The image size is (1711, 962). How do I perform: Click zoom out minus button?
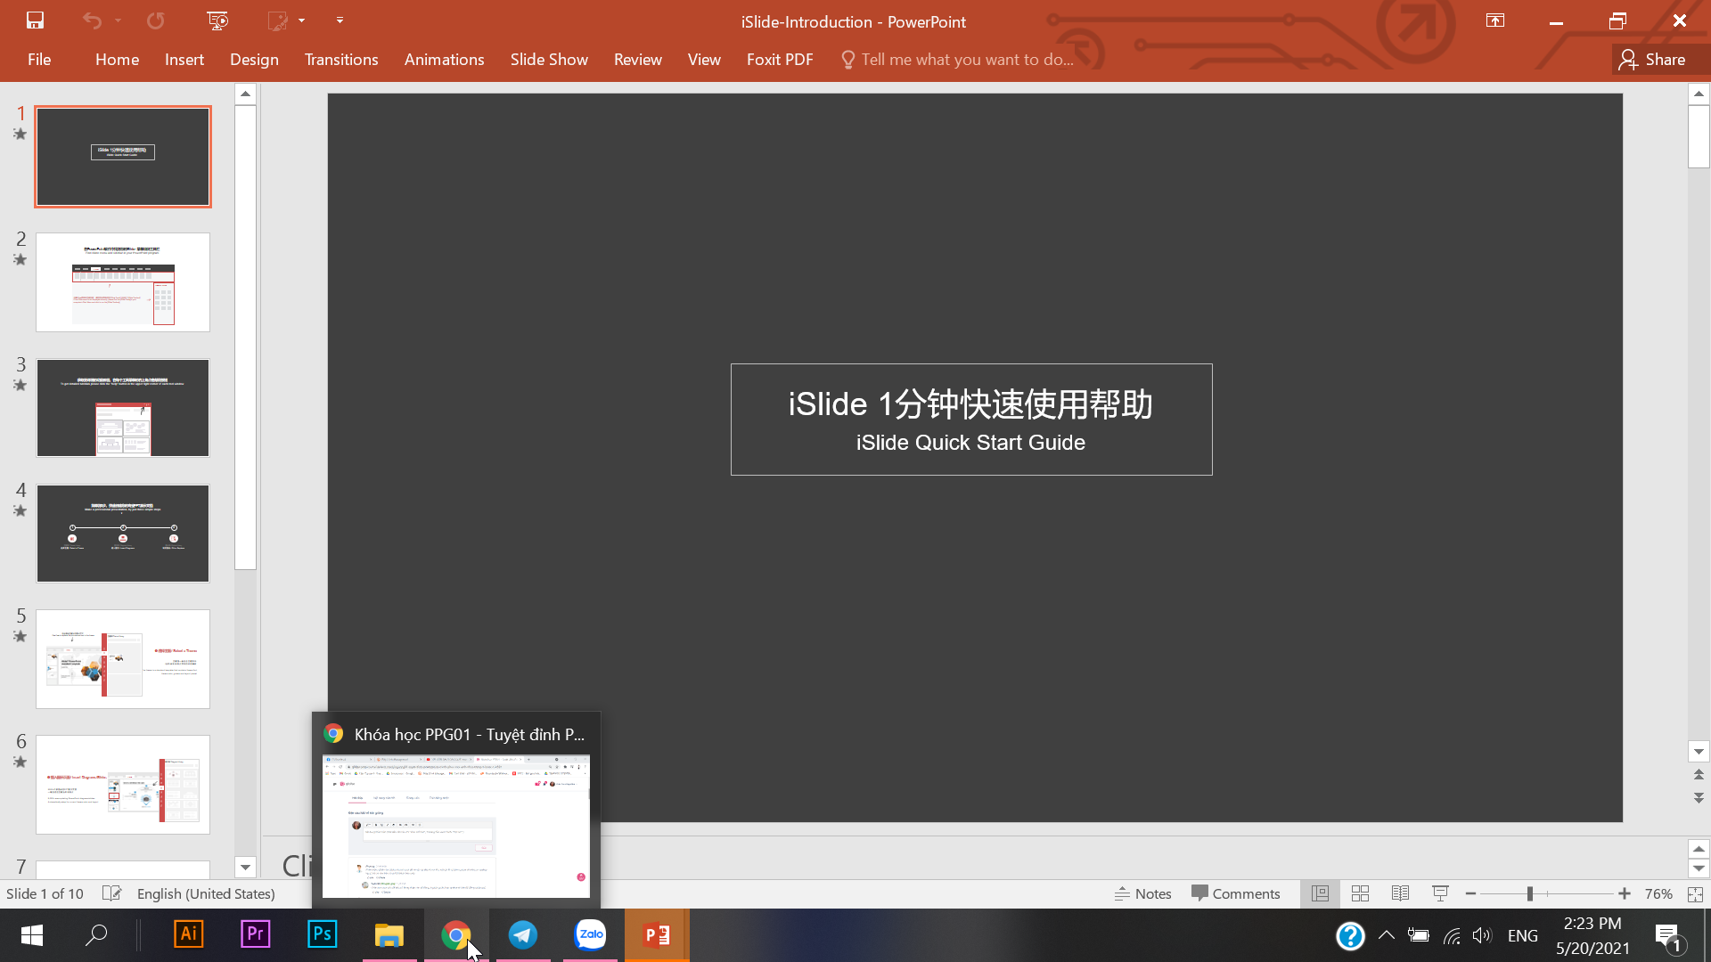click(1470, 893)
